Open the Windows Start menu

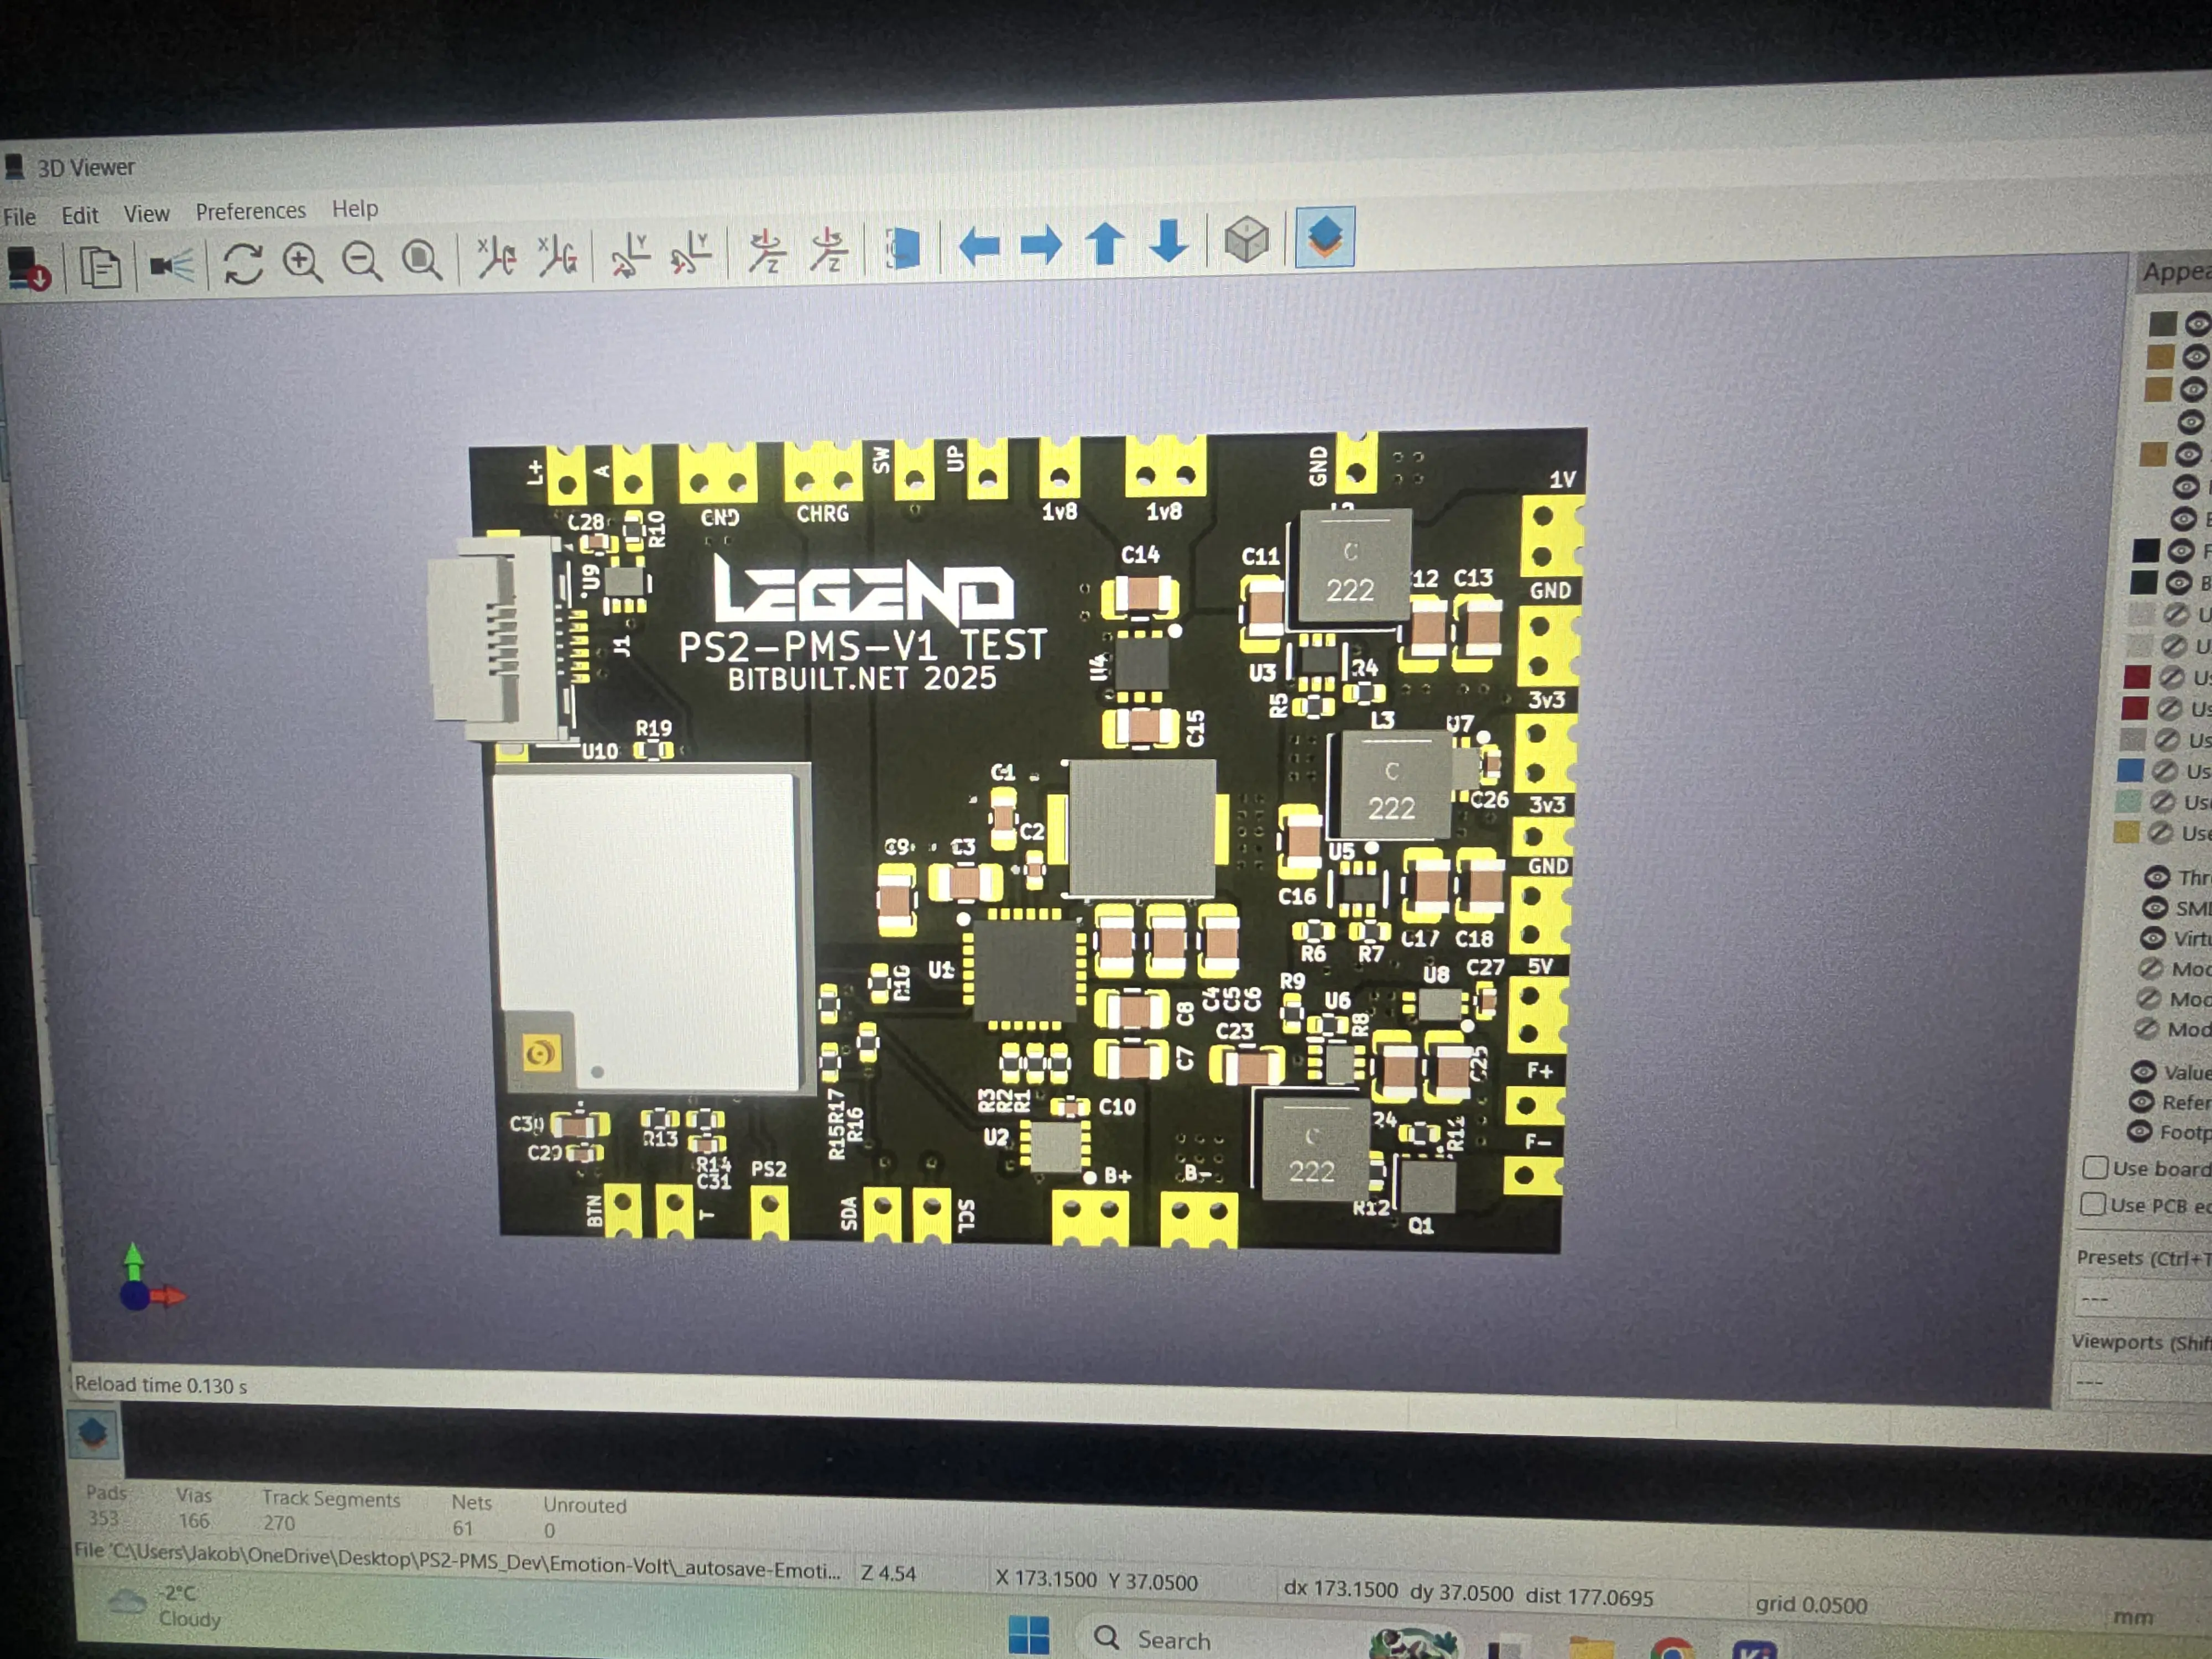(1029, 1636)
